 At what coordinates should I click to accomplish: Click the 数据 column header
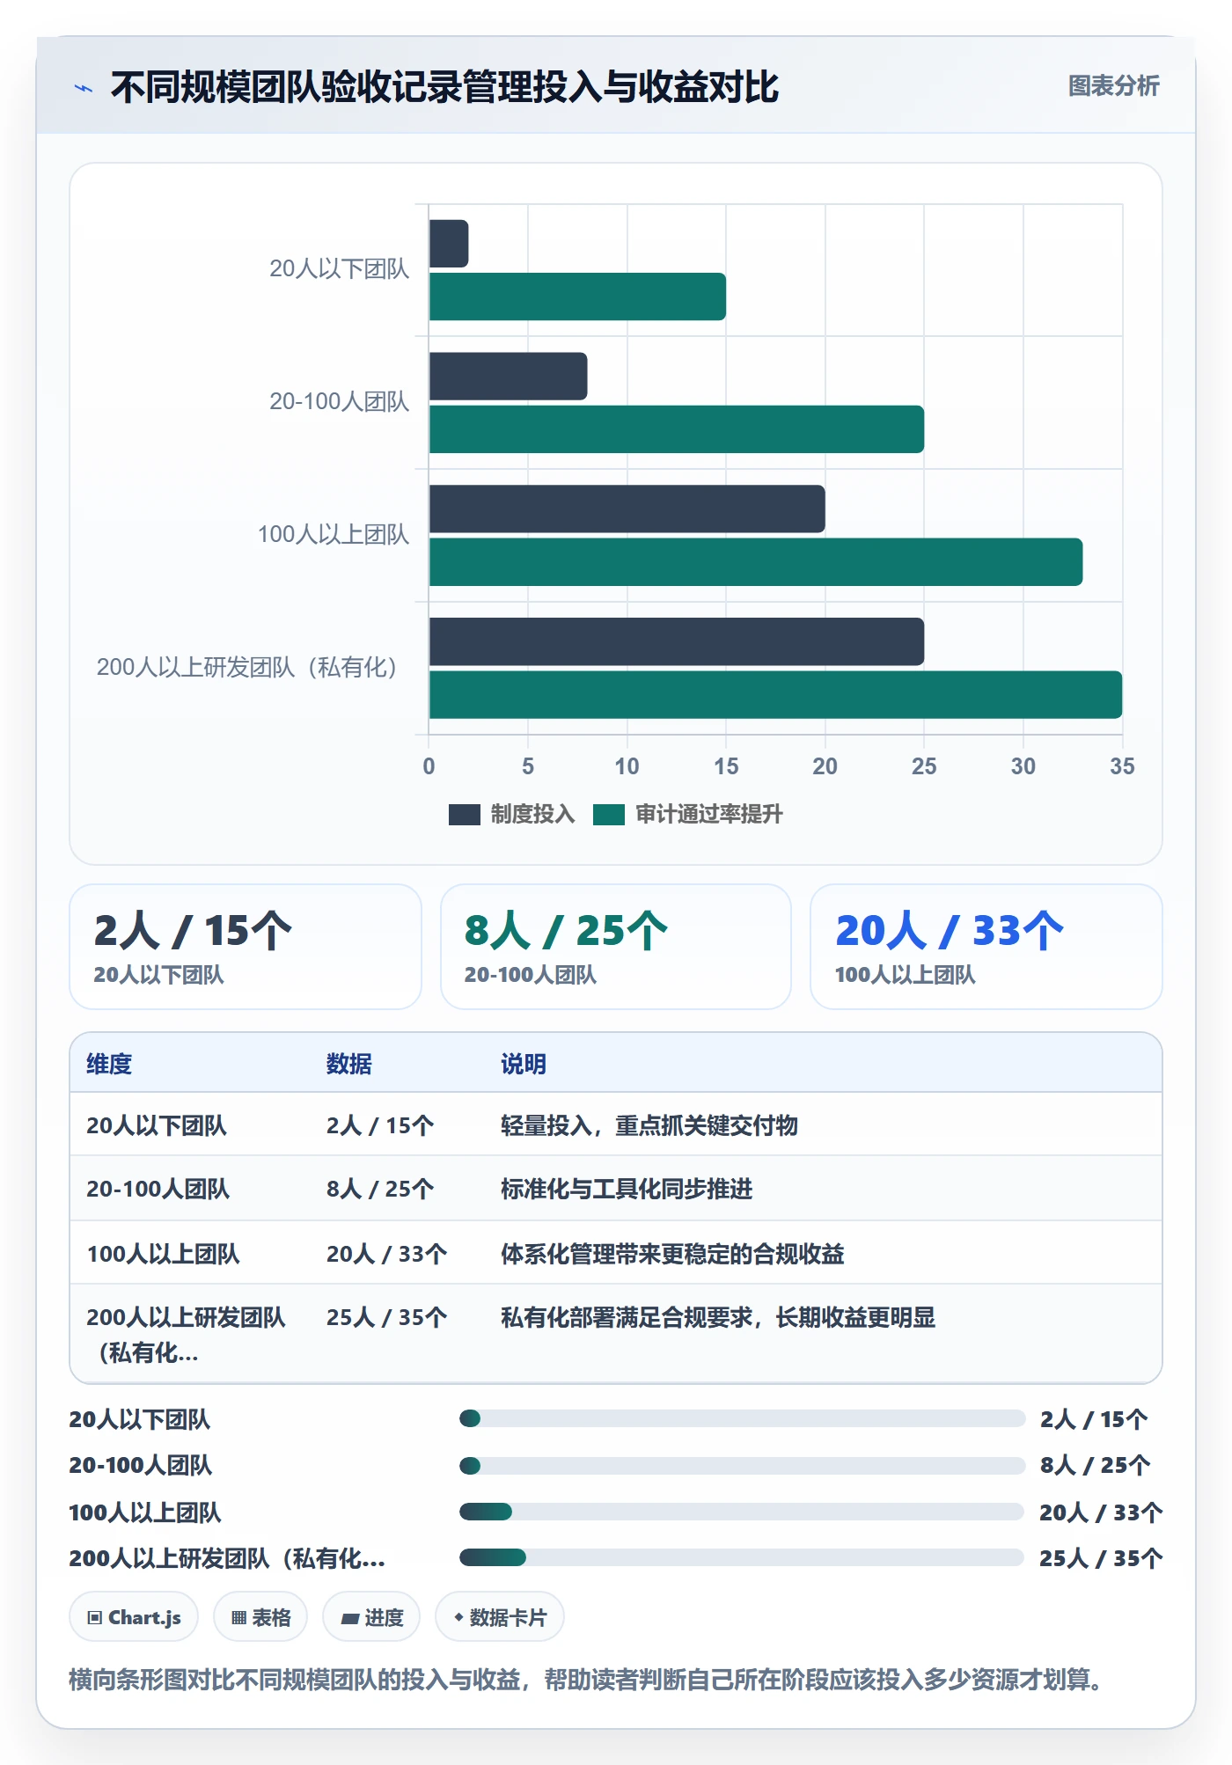click(x=348, y=1064)
